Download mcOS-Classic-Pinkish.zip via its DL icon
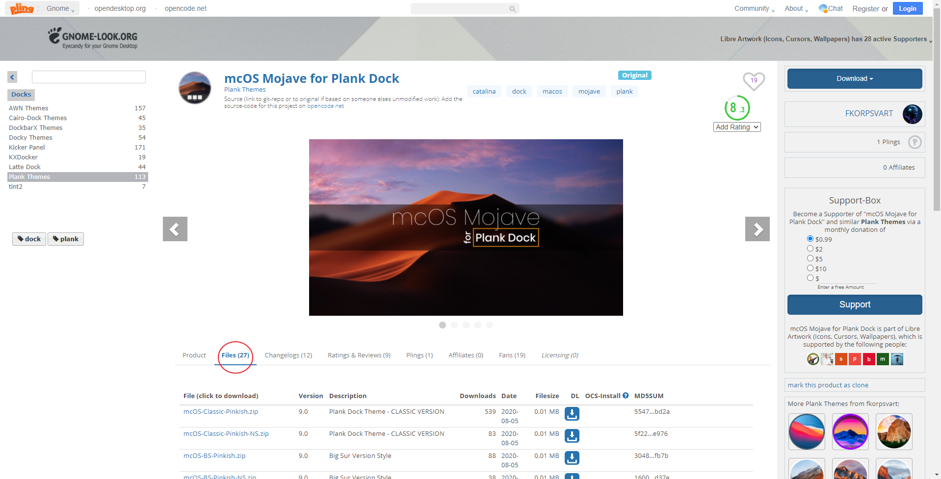 (572, 414)
